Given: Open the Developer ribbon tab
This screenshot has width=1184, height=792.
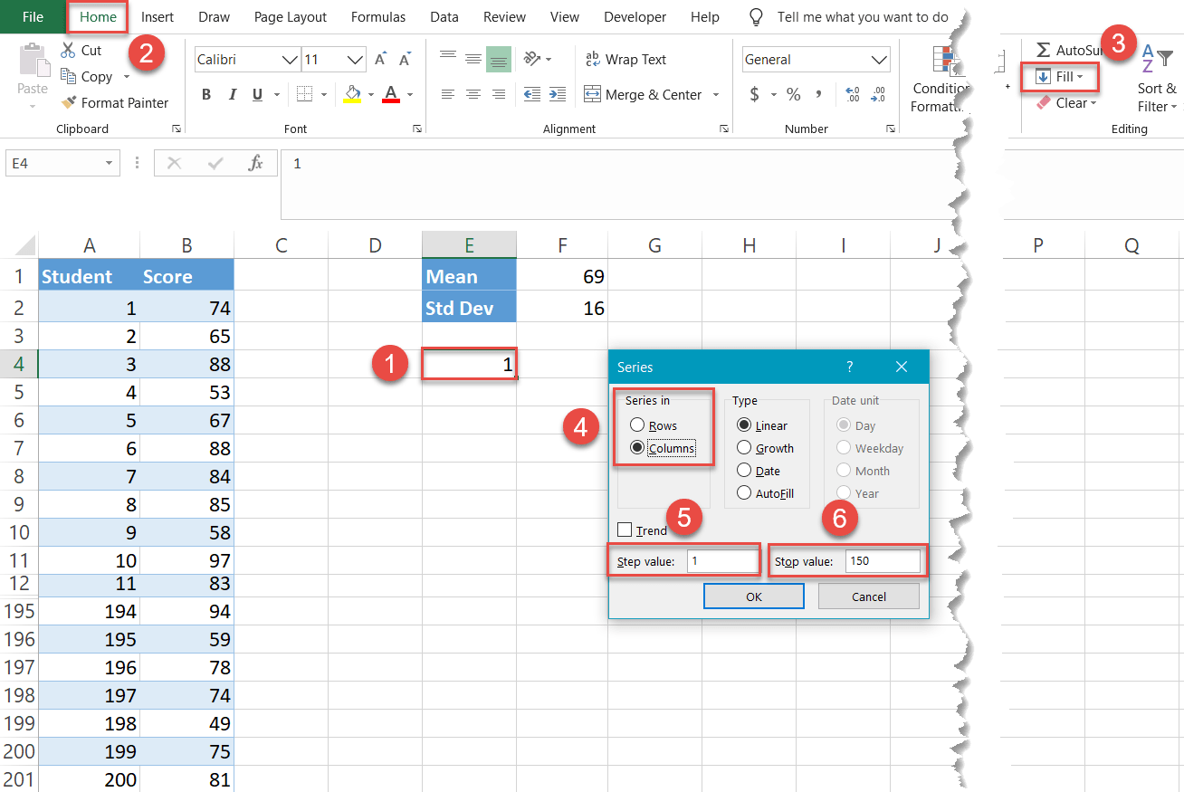Looking at the screenshot, I should coord(635,16).
